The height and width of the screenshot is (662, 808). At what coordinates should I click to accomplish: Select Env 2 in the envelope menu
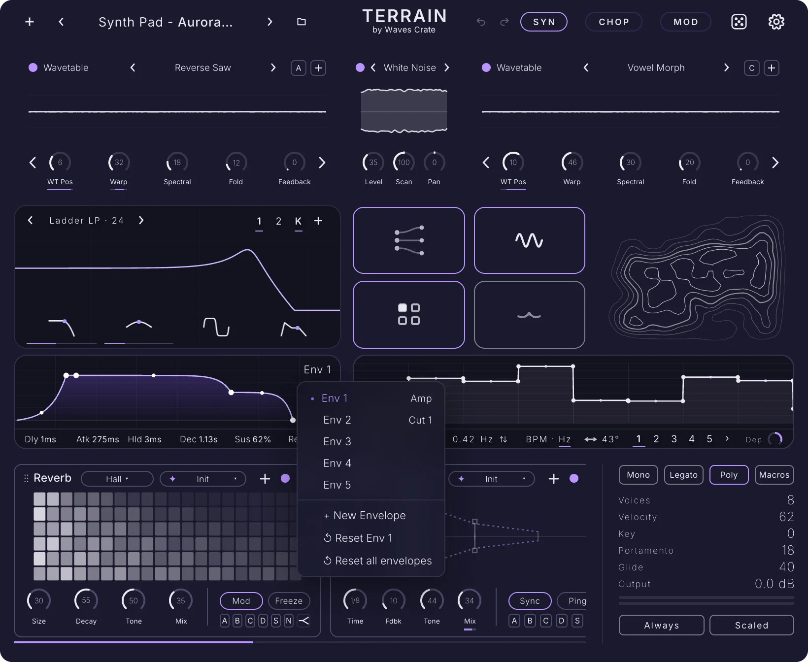click(x=371, y=420)
